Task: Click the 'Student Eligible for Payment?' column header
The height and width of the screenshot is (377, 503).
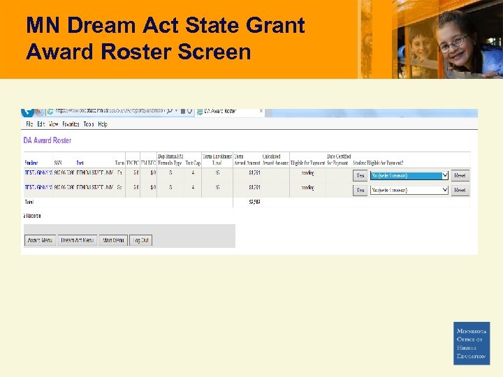Action: [x=378, y=163]
